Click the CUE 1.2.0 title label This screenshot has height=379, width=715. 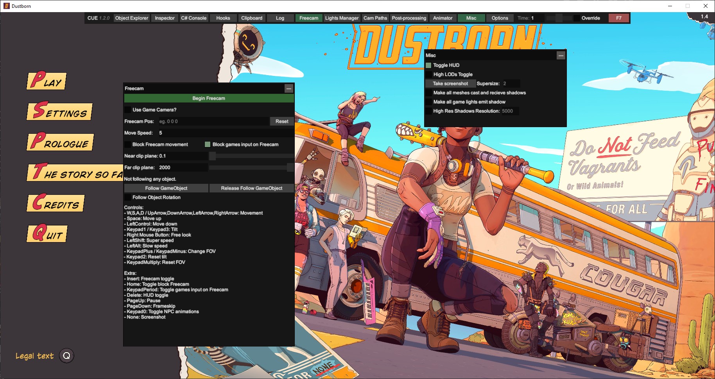click(99, 18)
